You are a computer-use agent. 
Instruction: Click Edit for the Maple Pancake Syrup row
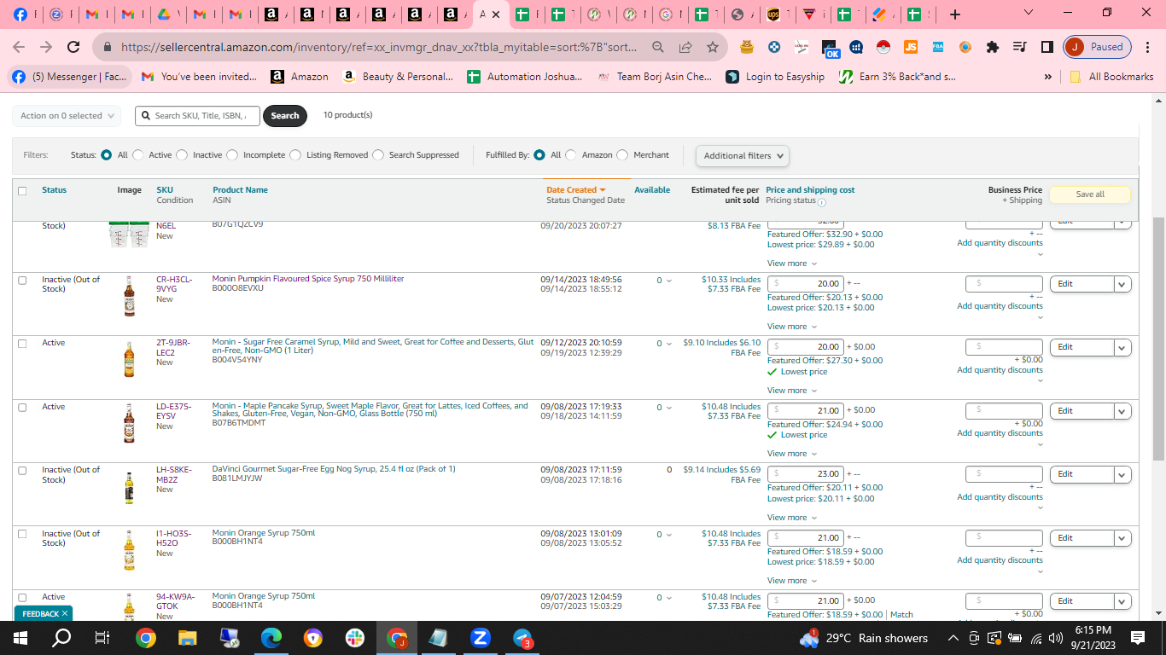coord(1081,411)
